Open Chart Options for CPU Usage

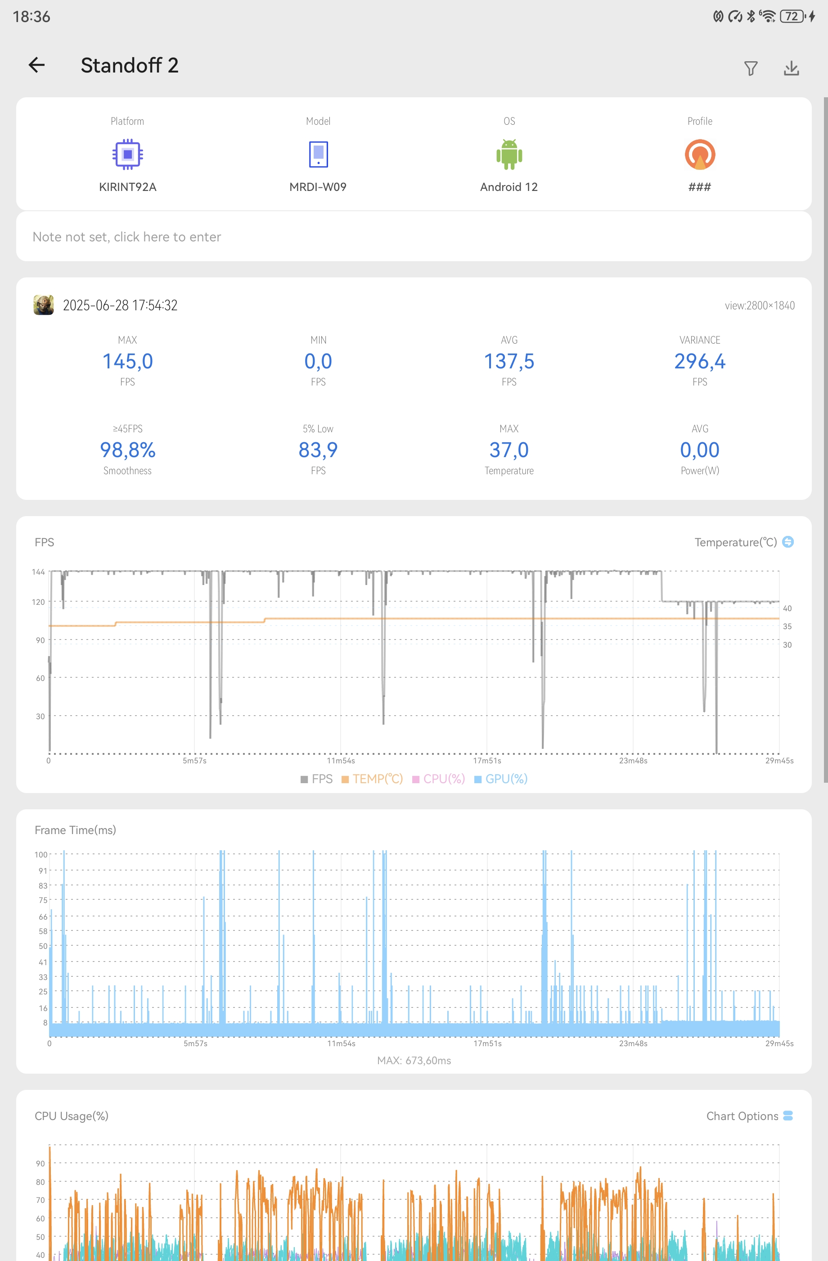coord(749,1116)
